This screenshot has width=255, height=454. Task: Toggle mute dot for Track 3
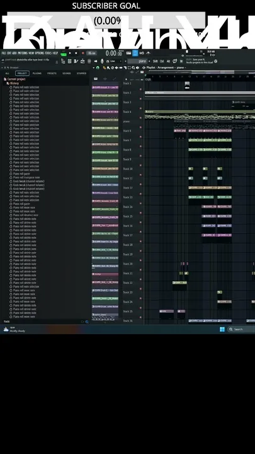(141, 108)
